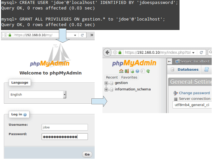Click the Go login button
Viewport: 214px width, 160px height.
coord(87,154)
